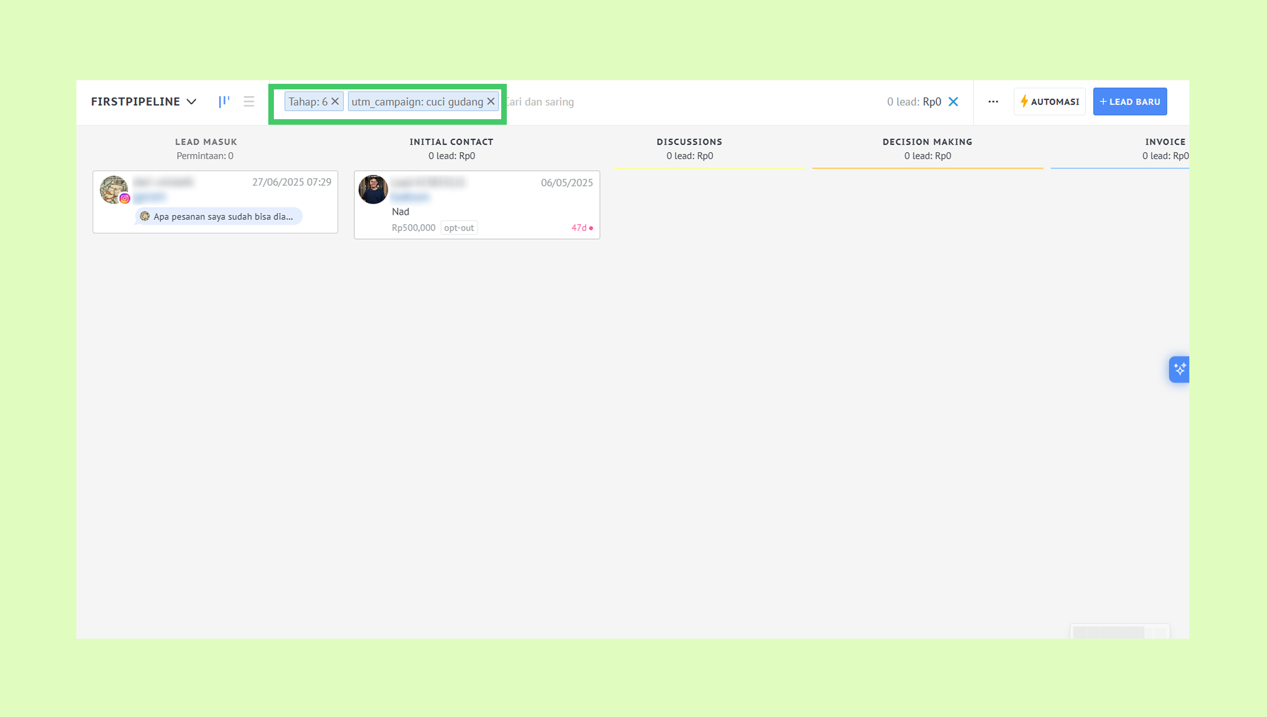Viewport: 1267px width, 717px height.
Task: Select the Lead Masuk column header
Action: [x=206, y=142]
